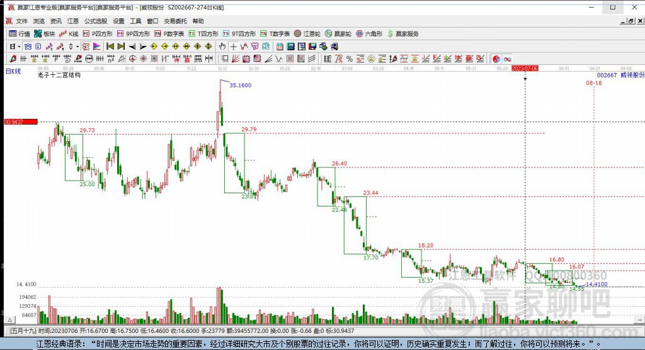Open the candlestick style dropdown arrow
The width and height of the screenshot is (645, 350).
point(77,47)
